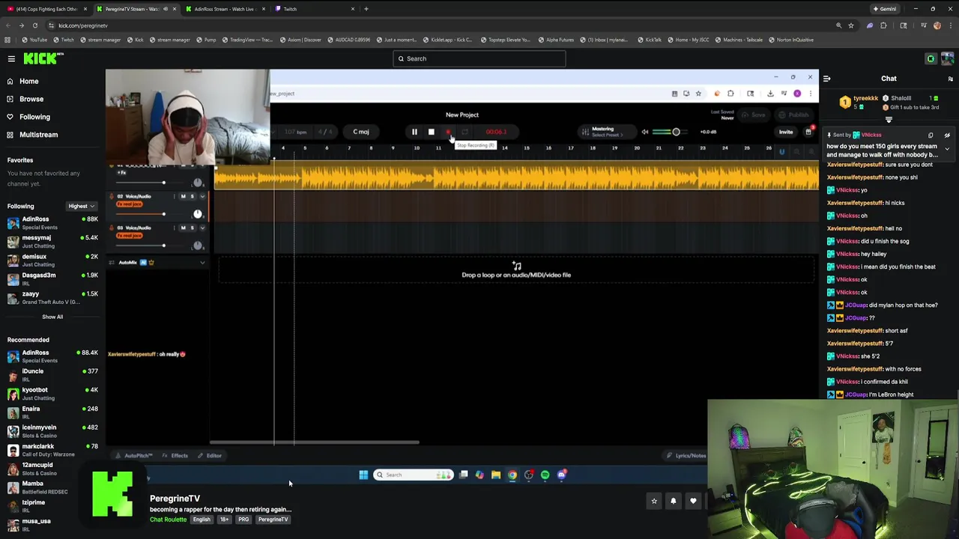959x539 pixels.
Task: Toggle the blue magnet snap icon
Action: [781, 152]
